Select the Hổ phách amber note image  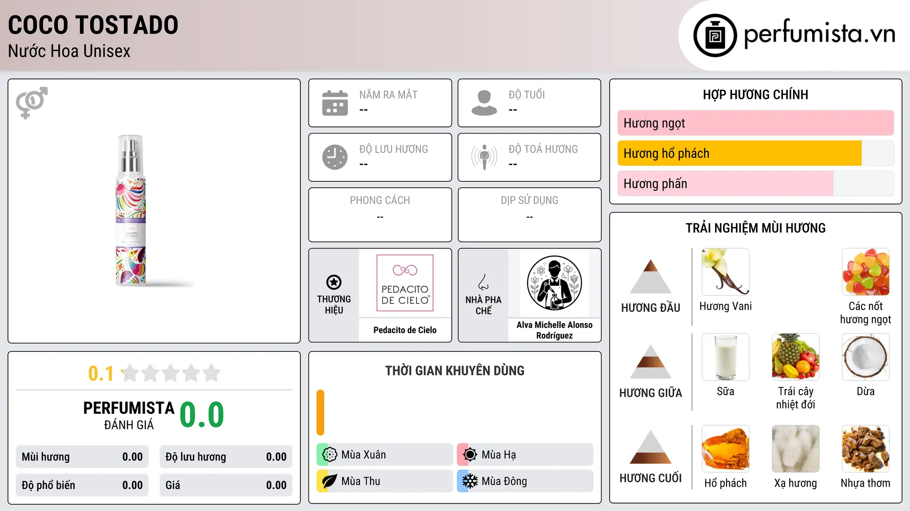(726, 449)
